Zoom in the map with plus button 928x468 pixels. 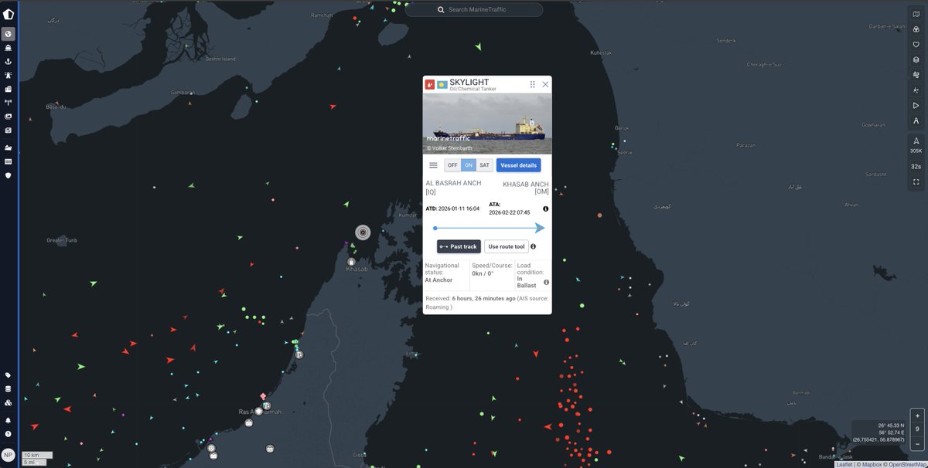pos(917,416)
